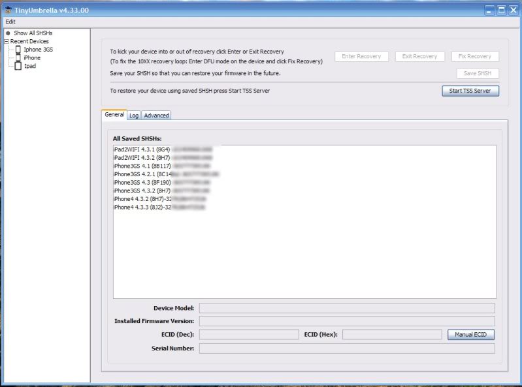Select the iPhone device icon in tree

(x=18, y=57)
